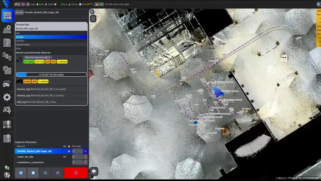Select the highlighted 'pickup' state row

pos(51,37)
